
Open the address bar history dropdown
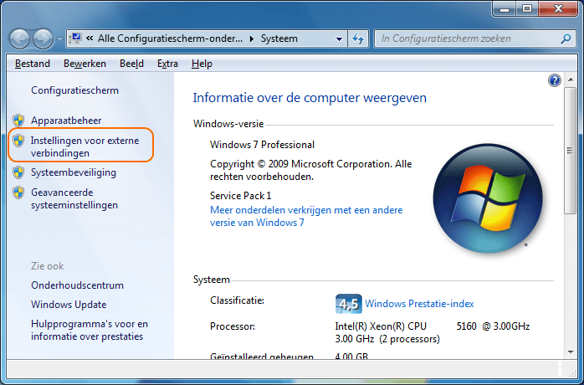(x=339, y=38)
